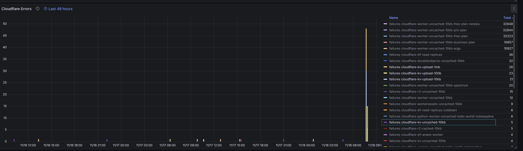Toggle the cloudflare-kv-upload-1mb series
This screenshot has width=523, height=151.
click(x=414, y=67)
